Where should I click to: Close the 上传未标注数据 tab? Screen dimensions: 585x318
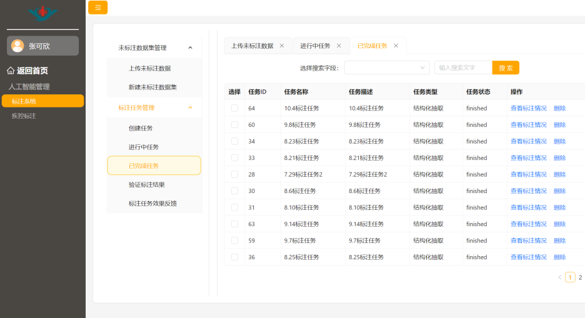(282, 46)
